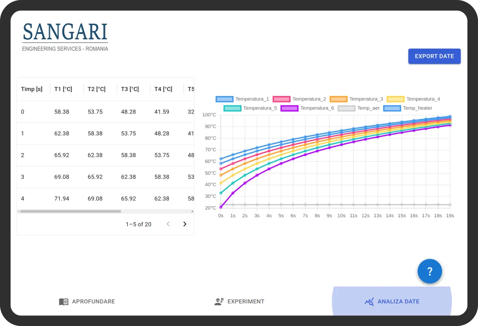Switch to the ANALIZA DATE tab
Image resolution: width=478 pixels, height=326 pixels.
pyautogui.click(x=392, y=301)
